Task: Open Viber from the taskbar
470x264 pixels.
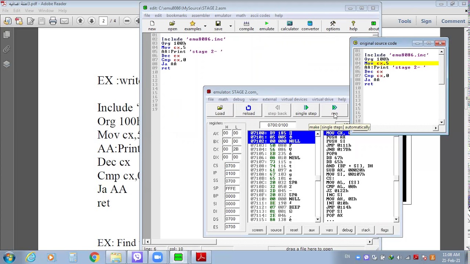Action: point(137,257)
